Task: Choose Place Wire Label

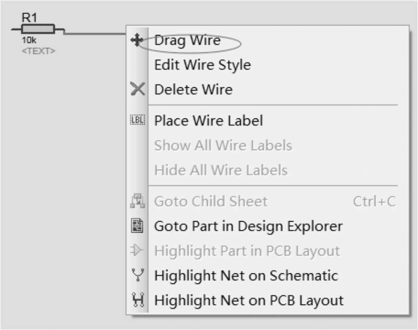Action: (208, 121)
